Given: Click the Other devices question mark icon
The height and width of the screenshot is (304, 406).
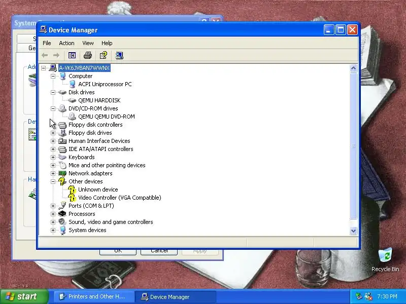Looking at the screenshot, I should click(x=62, y=181).
